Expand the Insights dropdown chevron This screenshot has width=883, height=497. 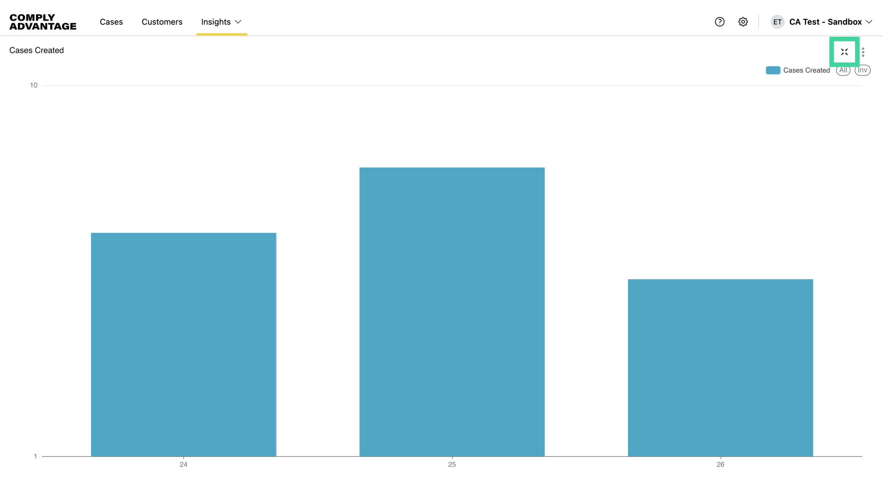tap(238, 22)
